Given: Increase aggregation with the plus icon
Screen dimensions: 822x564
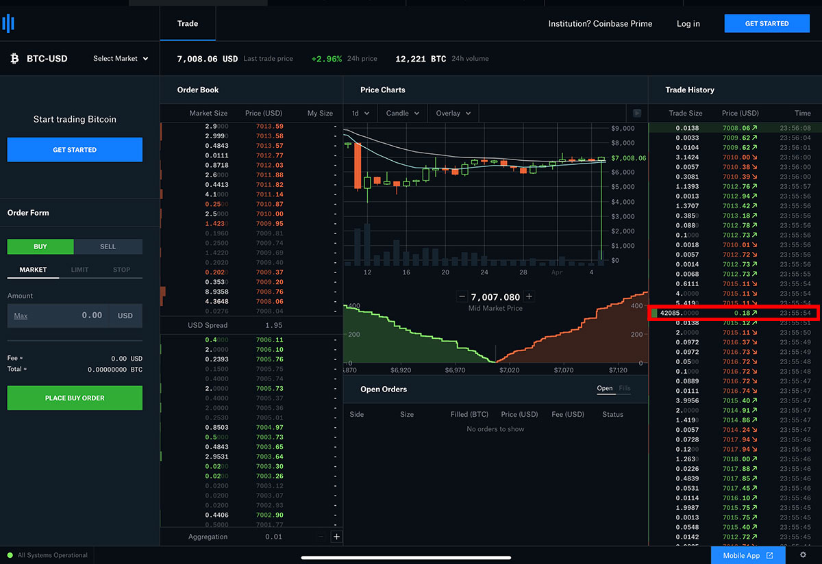Looking at the screenshot, I should click(x=336, y=537).
